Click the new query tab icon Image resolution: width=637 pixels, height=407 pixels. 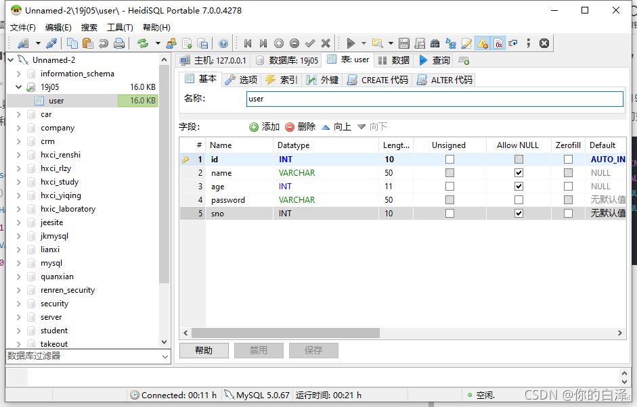(x=464, y=60)
